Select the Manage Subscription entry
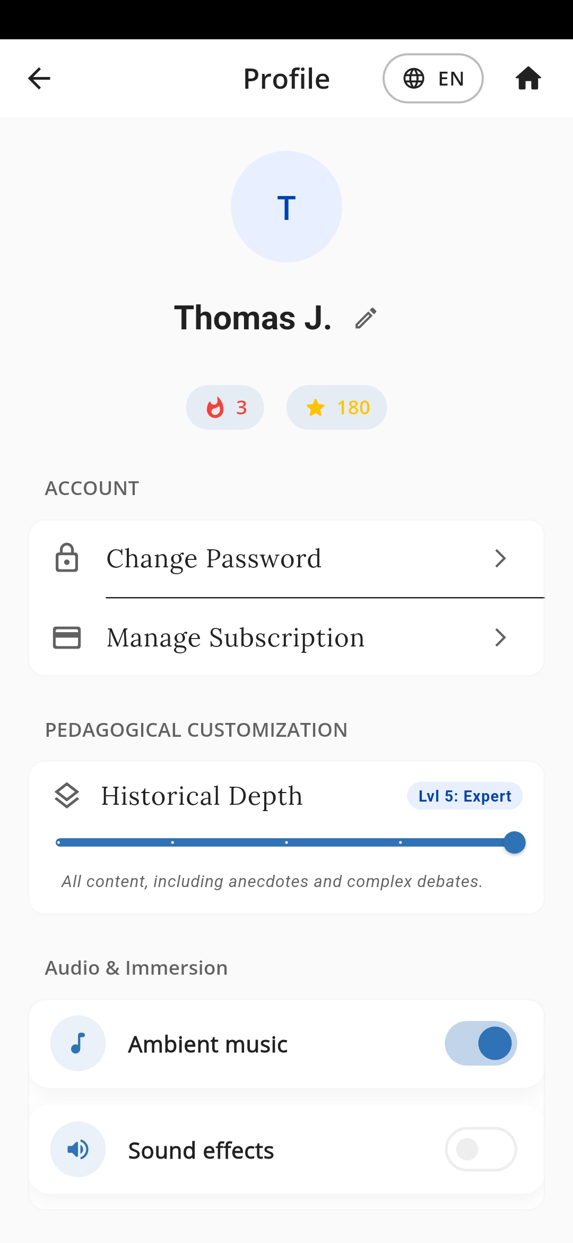 pos(236,637)
